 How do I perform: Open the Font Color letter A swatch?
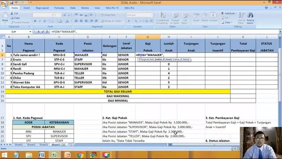pos(67,21)
